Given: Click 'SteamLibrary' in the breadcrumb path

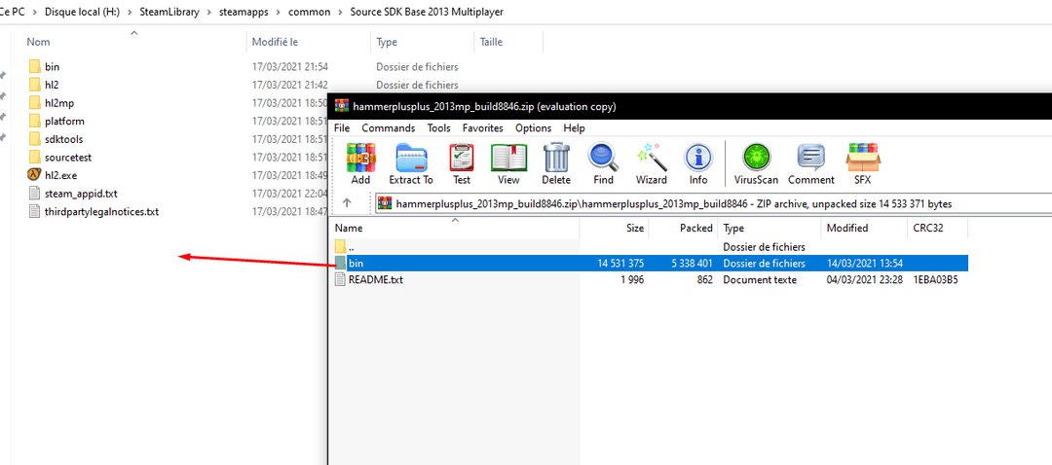Looking at the screenshot, I should (168, 12).
